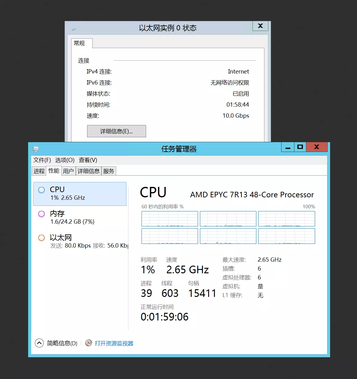Click the 最大速度 2.65 GHz value
The width and height of the screenshot is (357, 379).
270,260
